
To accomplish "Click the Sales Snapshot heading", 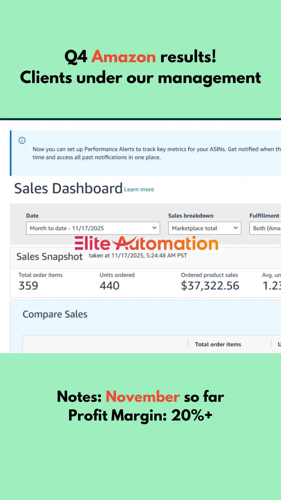I will pos(49,257).
